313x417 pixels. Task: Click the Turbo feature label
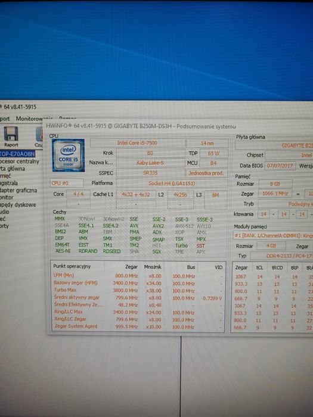point(181,245)
